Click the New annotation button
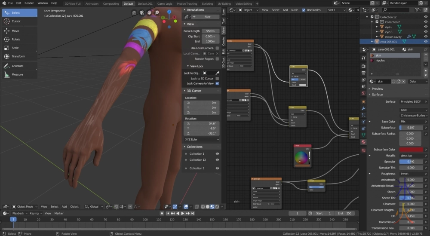This screenshot has width=430, height=236. pos(207,16)
